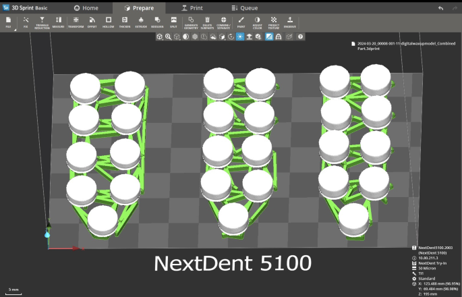This screenshot has width=462, height=297.
Task: Select the Extrude tool
Action: tap(141, 22)
